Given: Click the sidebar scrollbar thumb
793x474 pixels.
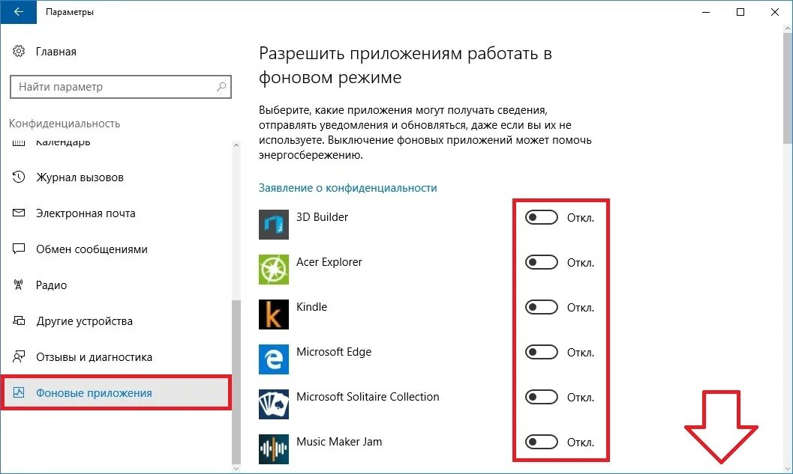Looking at the screenshot, I should [x=236, y=381].
